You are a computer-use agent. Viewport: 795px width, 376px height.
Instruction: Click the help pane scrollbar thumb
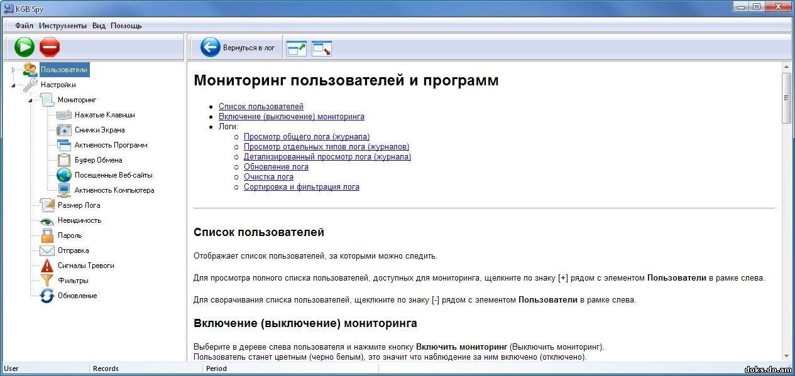click(786, 98)
